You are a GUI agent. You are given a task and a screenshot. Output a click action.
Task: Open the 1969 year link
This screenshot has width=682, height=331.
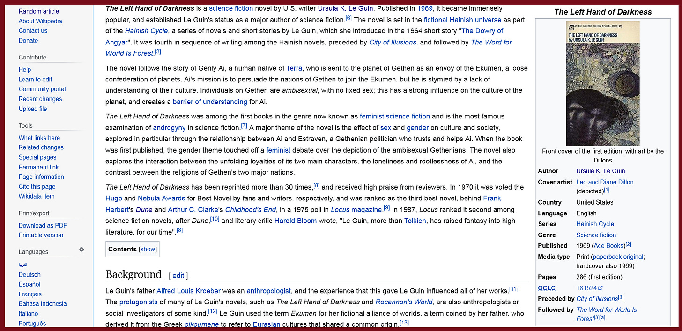[425, 8]
